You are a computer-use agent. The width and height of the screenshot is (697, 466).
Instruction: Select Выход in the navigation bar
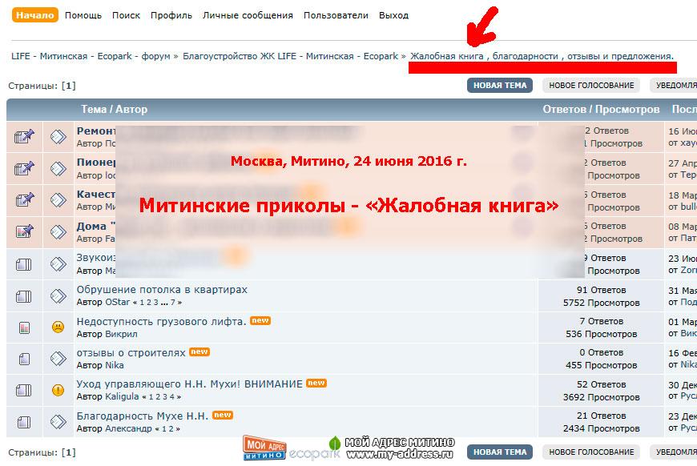click(393, 15)
